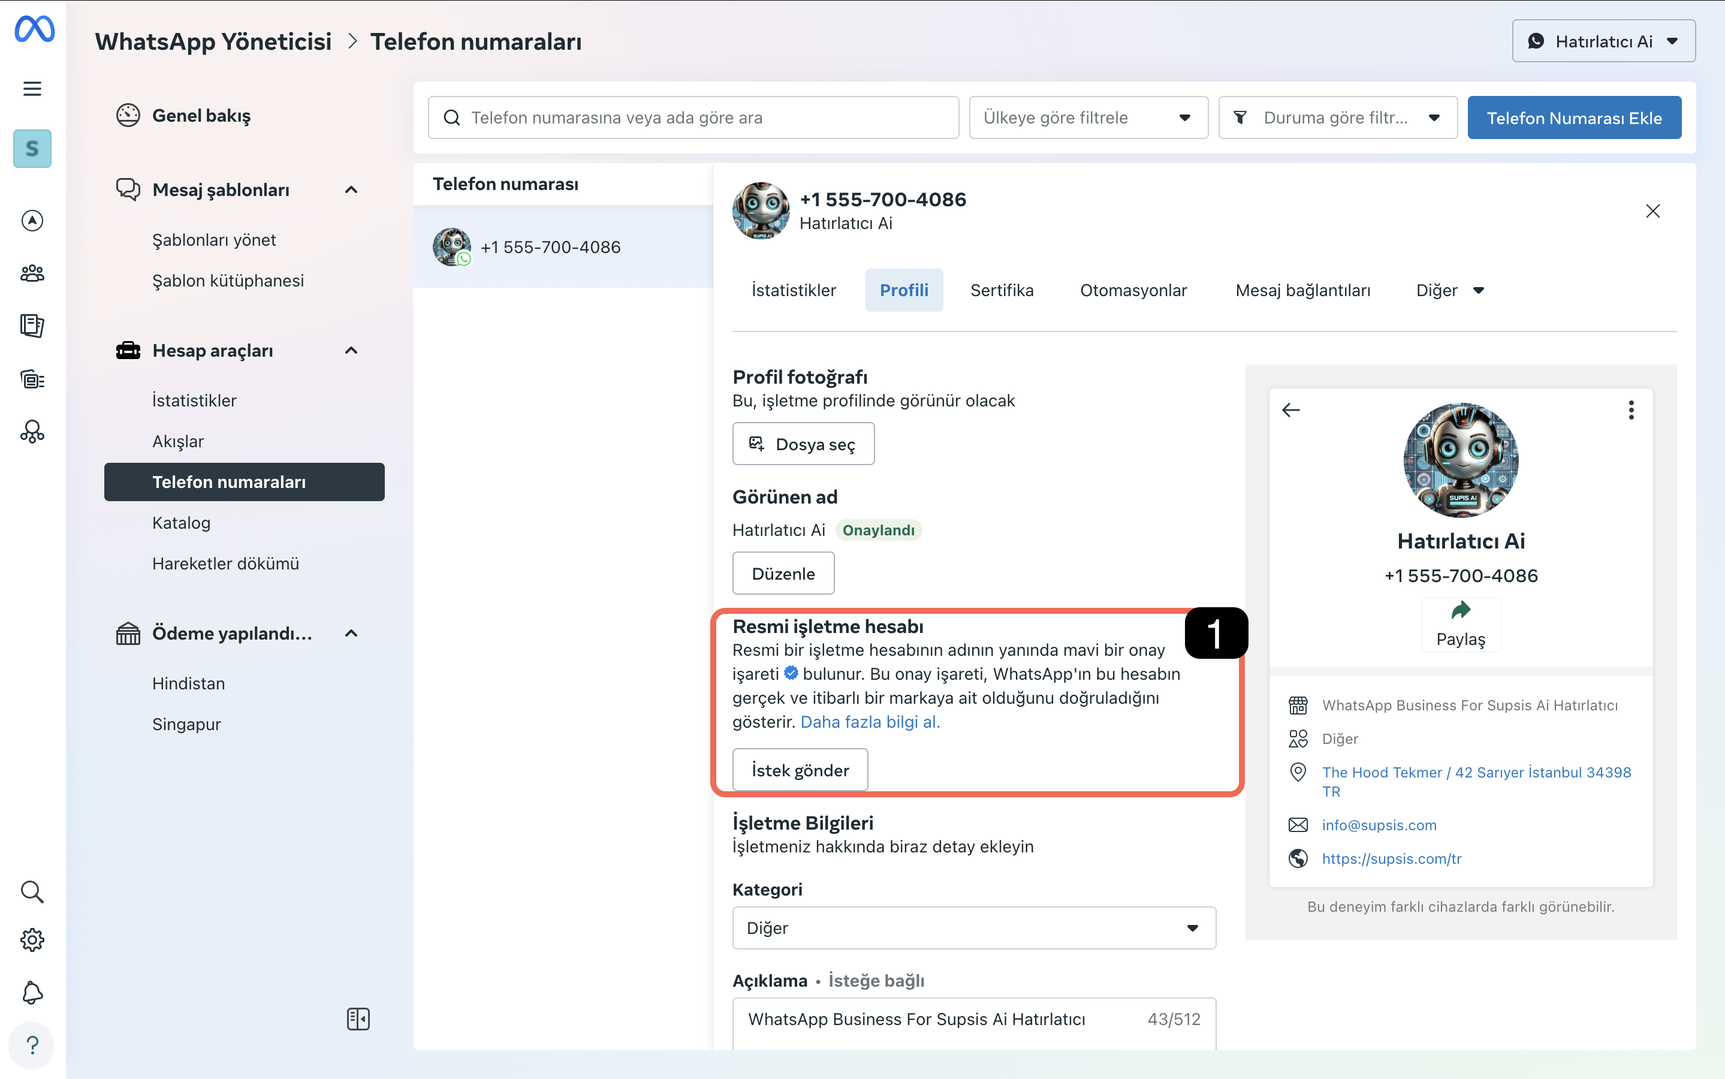This screenshot has width=1725, height=1079.
Task: Close the phone number detail panel
Action: 1653,211
